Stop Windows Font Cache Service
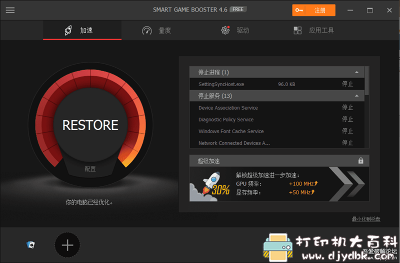 (347, 131)
